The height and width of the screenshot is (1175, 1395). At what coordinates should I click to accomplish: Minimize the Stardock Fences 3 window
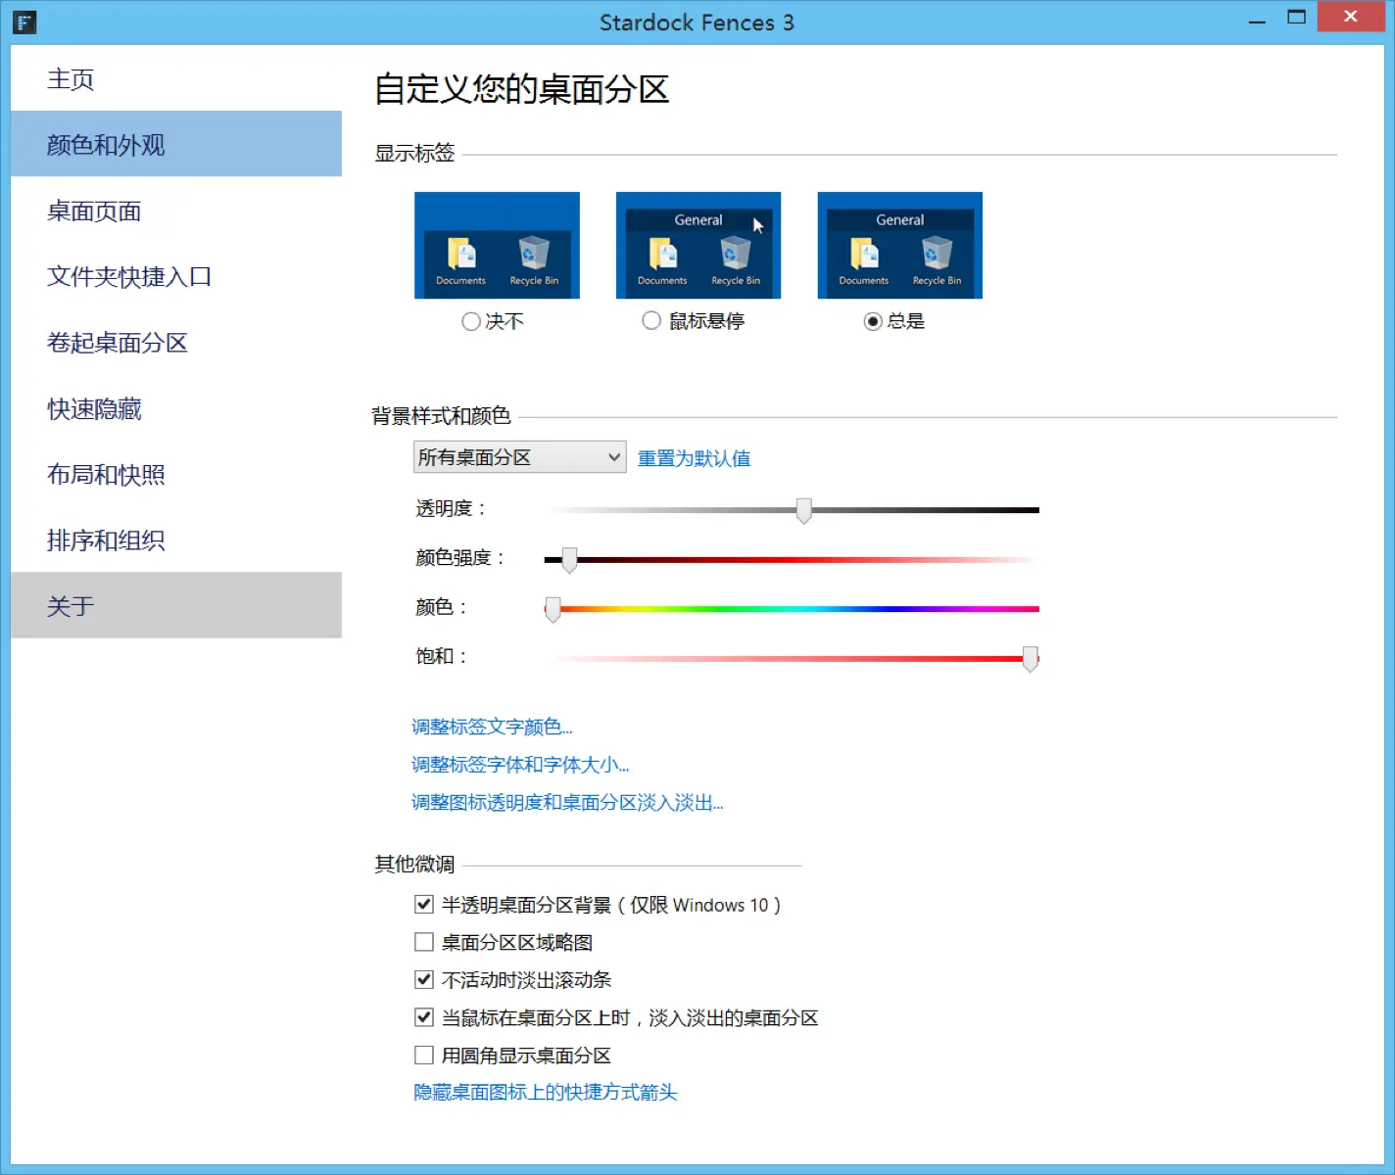point(1257,18)
